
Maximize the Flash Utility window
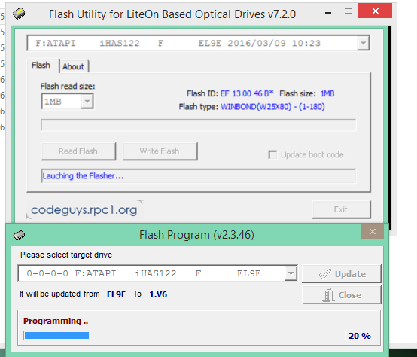[349, 11]
